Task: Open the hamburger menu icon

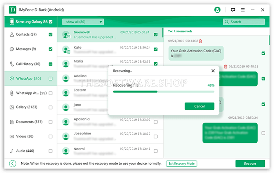Action: (x=243, y=10)
